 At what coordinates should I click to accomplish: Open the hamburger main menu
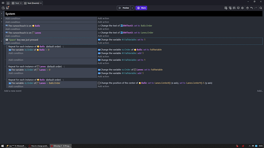coord(3,3)
